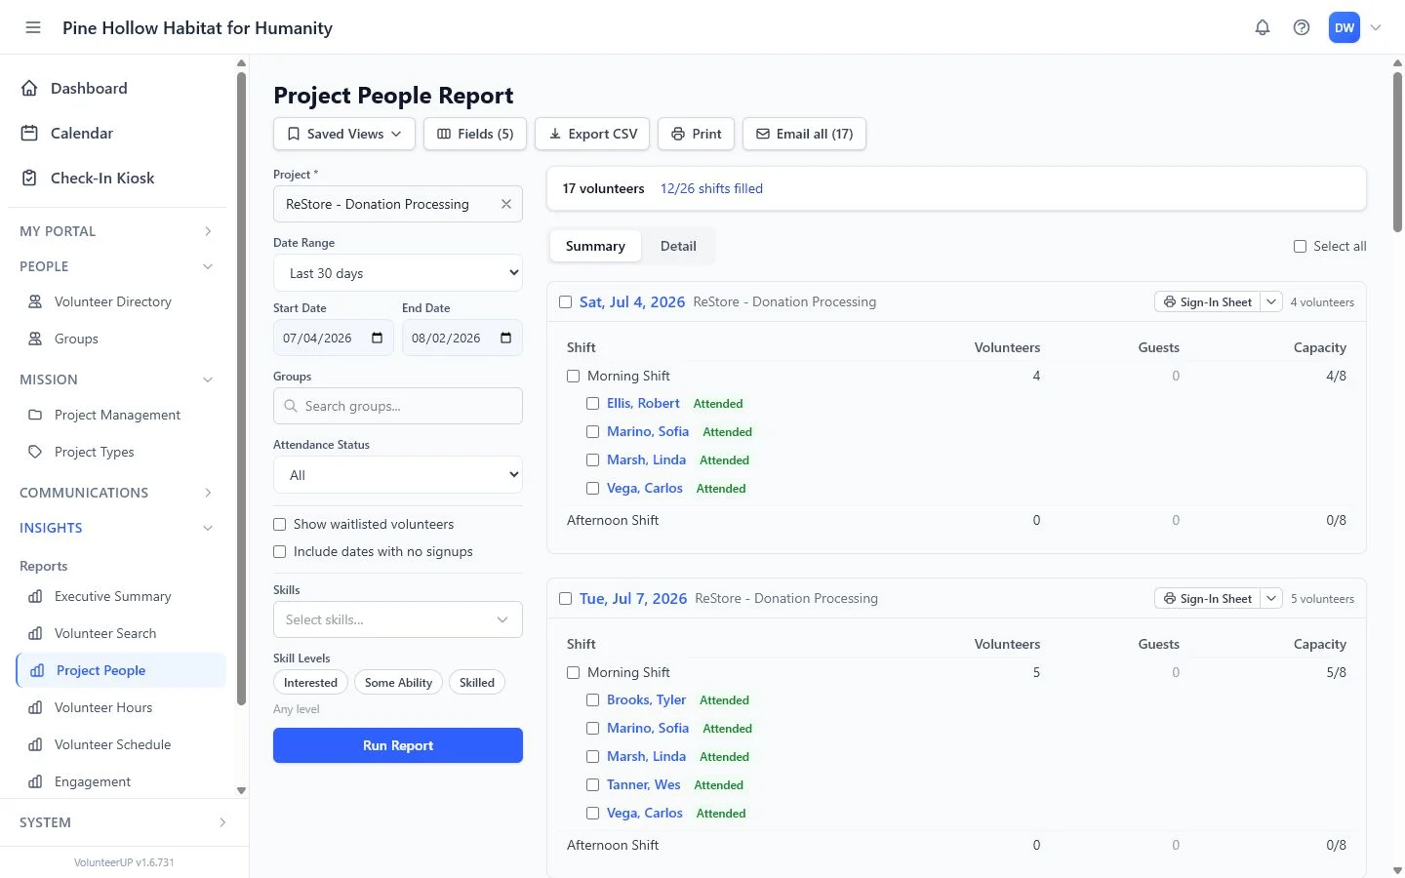
Task: Click the Project Management folder icon
Action: pyautogui.click(x=35, y=415)
